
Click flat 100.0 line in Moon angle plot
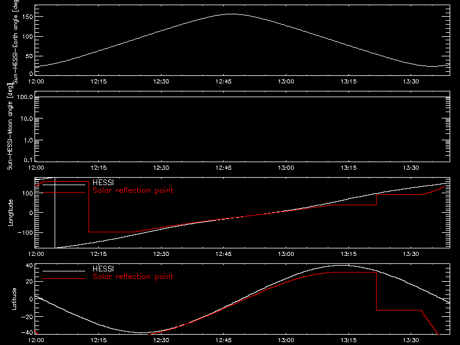[242, 97]
